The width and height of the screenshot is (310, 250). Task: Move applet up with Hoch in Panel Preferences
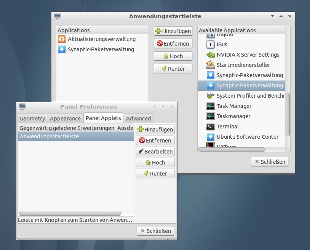click(x=155, y=162)
